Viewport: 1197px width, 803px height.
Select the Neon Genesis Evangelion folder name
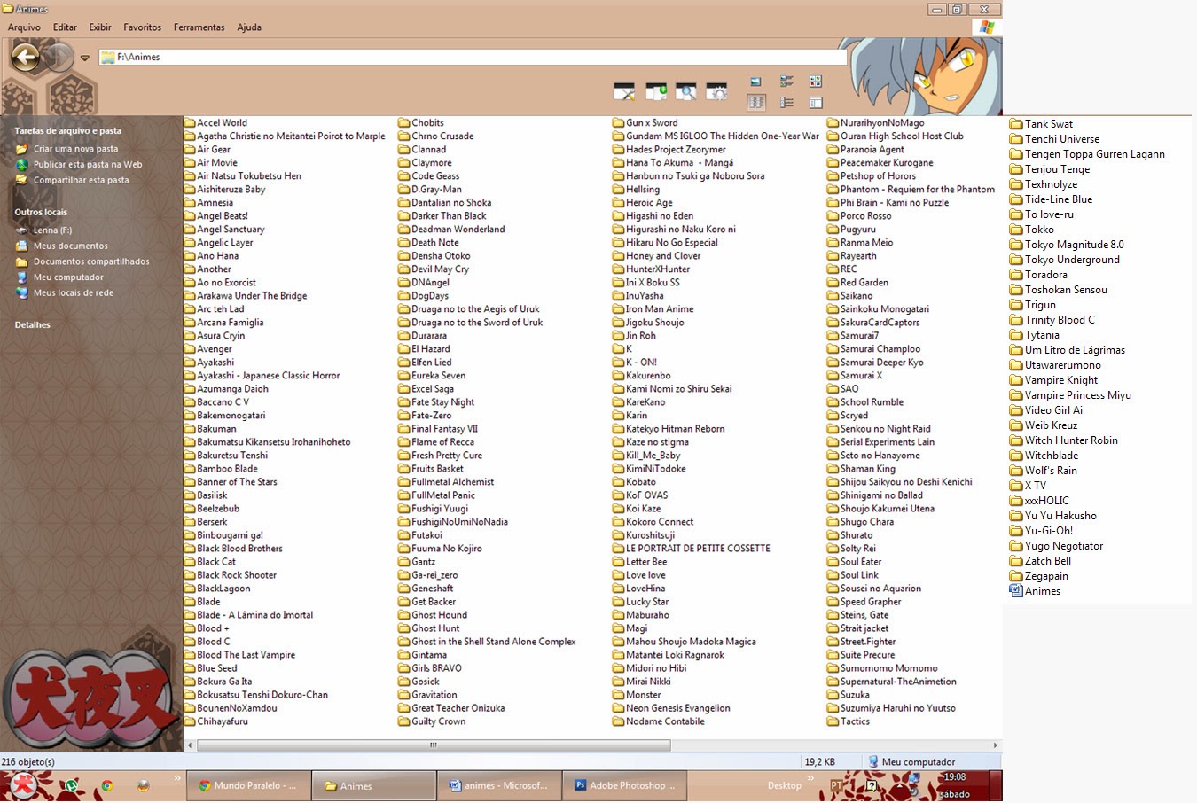click(678, 708)
